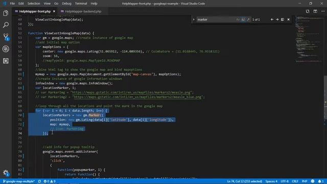Change line endings via 'CRLF'

pyautogui.click(x=295, y=181)
